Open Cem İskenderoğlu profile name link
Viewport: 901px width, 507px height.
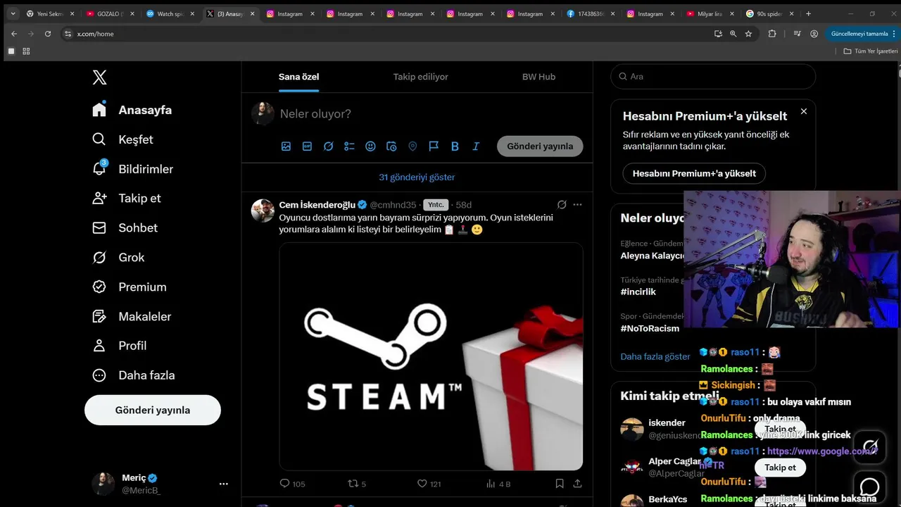point(317,205)
